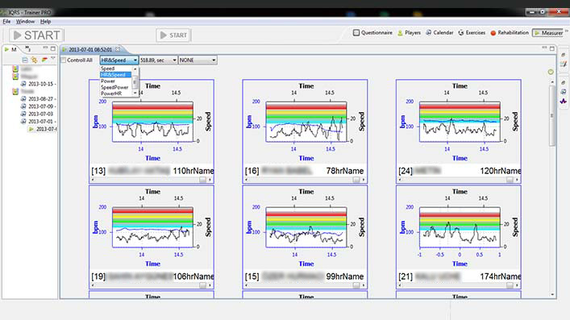Screen dimensions: 570x320
Task: Click the horizontal scroll thumb under card [21]
Action: pyautogui.click(x=510, y=285)
